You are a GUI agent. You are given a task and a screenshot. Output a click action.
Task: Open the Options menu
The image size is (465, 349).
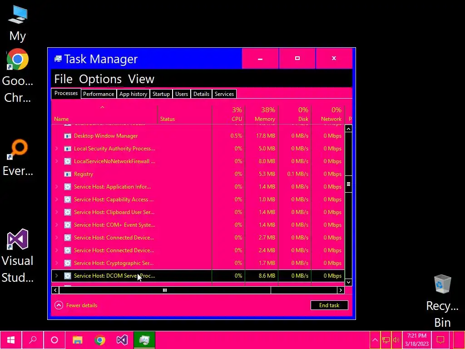point(100,79)
